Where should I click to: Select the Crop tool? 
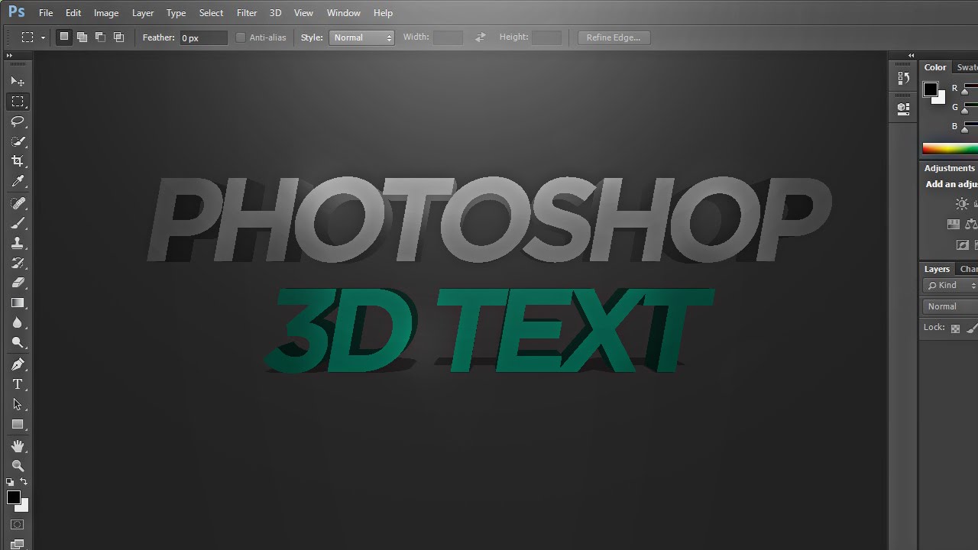(18, 161)
